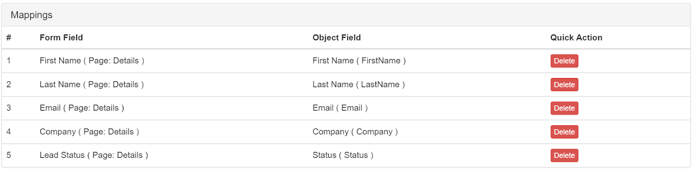This screenshot has height=170, width=693.
Task: Click the Mappings panel title
Action: 32,15
